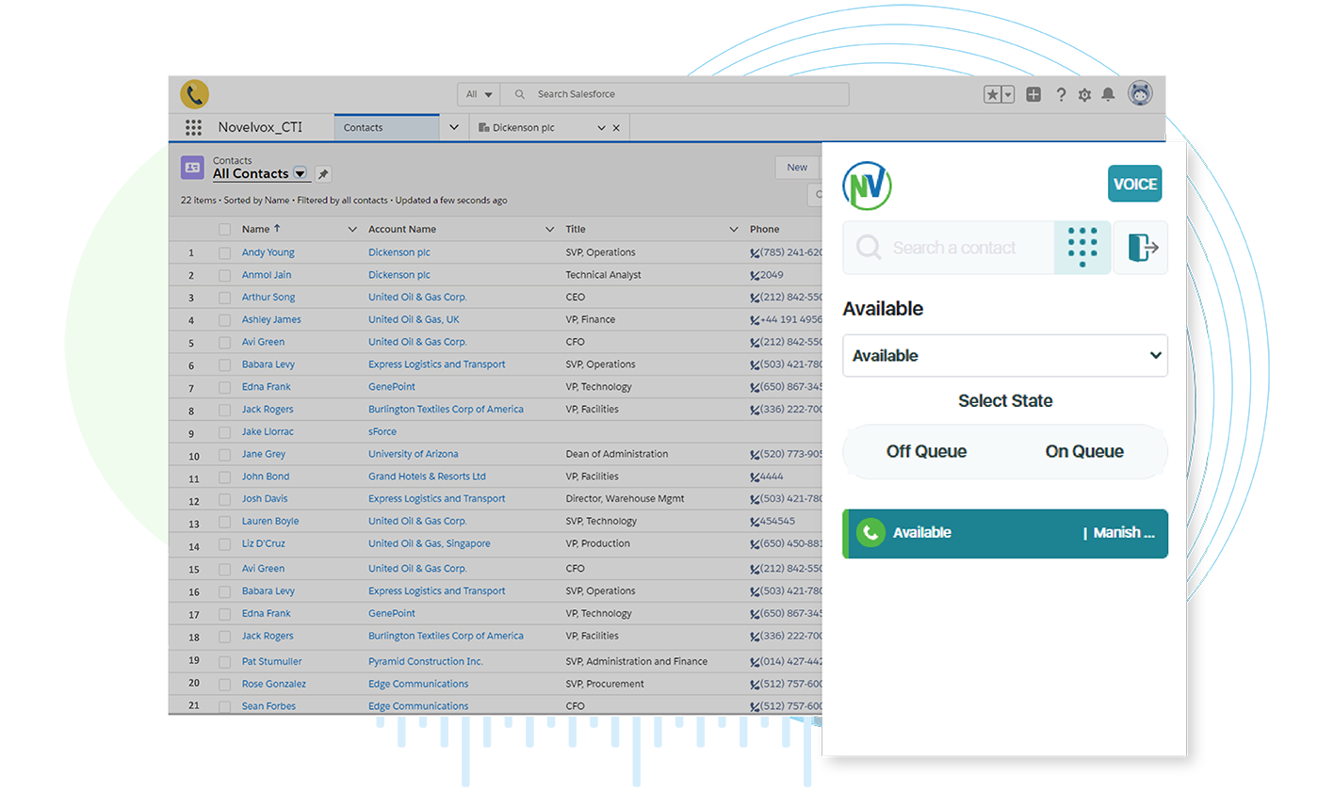Sort by the Account Name column header
Image resolution: width=1334 pixels, height=792 pixels.
tap(402, 229)
